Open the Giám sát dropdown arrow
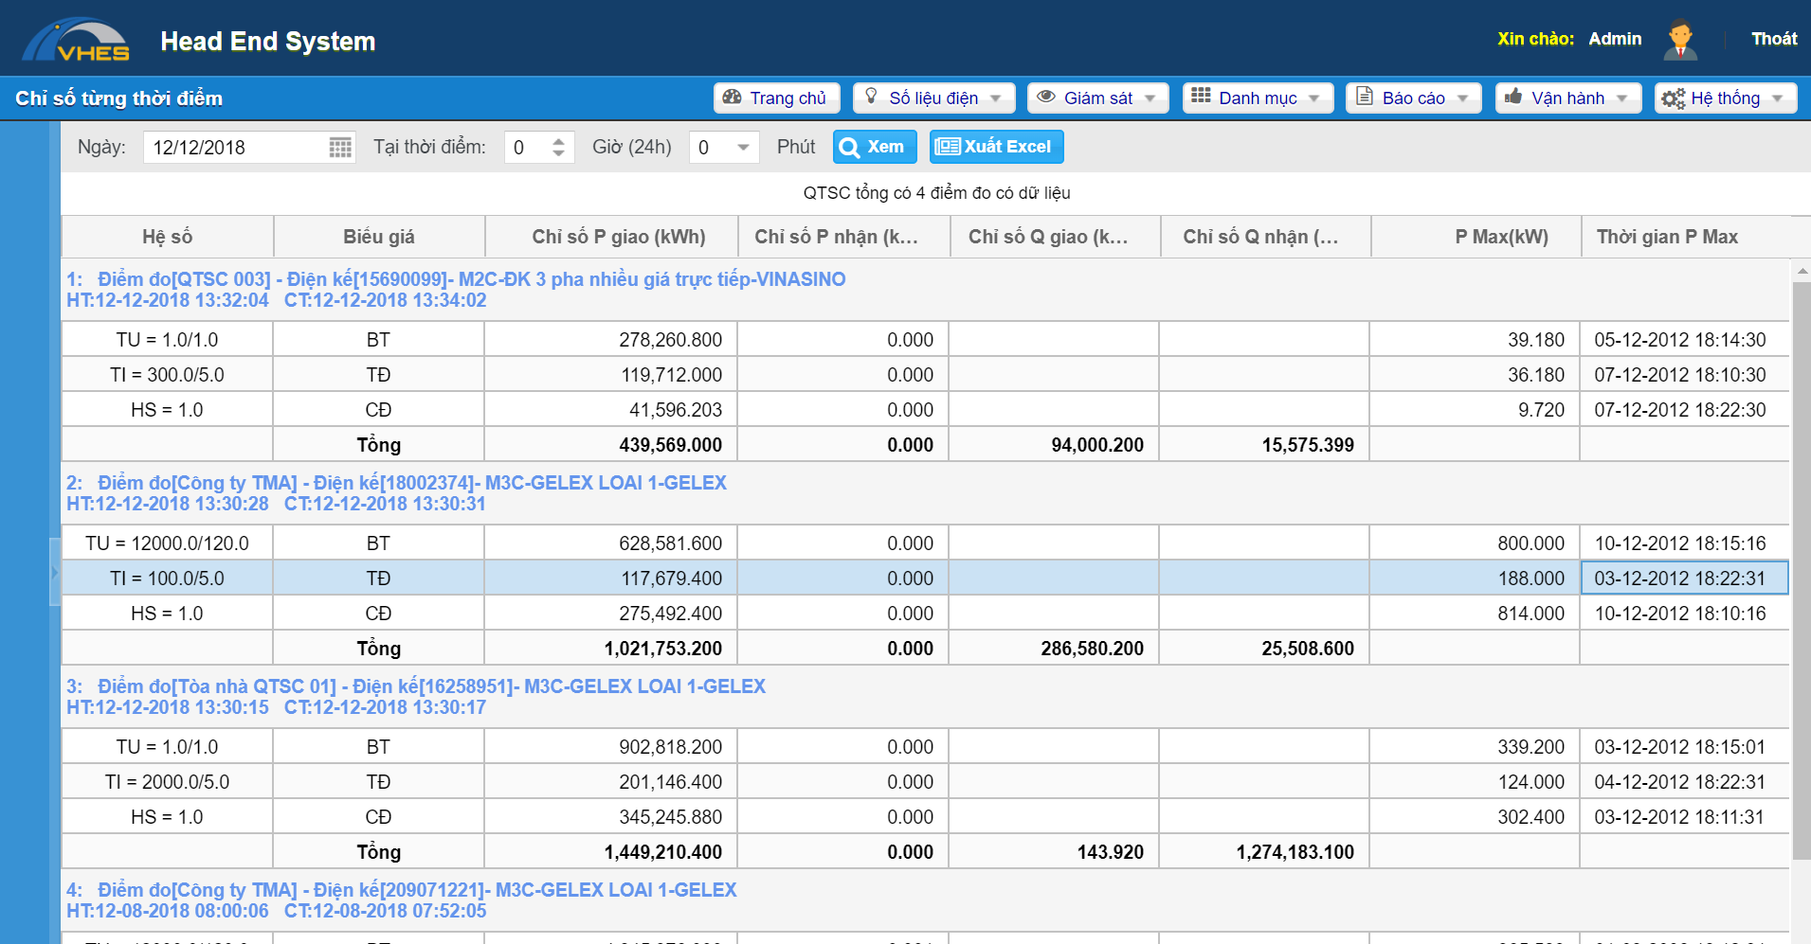Viewport: 1811px width, 944px height. point(1150,98)
